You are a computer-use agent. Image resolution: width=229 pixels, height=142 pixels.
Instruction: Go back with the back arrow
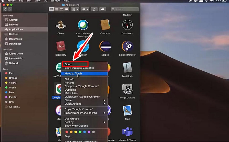tap(5, 9)
